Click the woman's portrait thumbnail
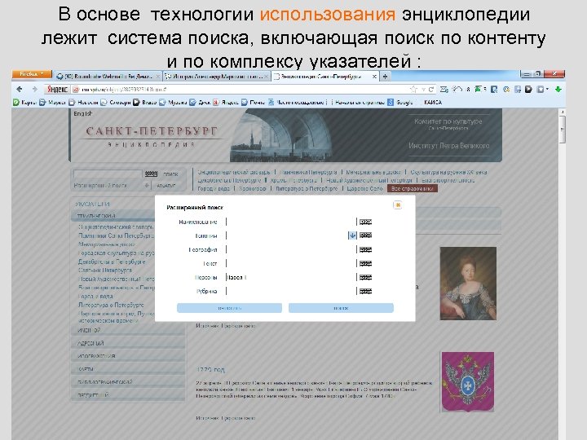587x440 pixels. 468,284
